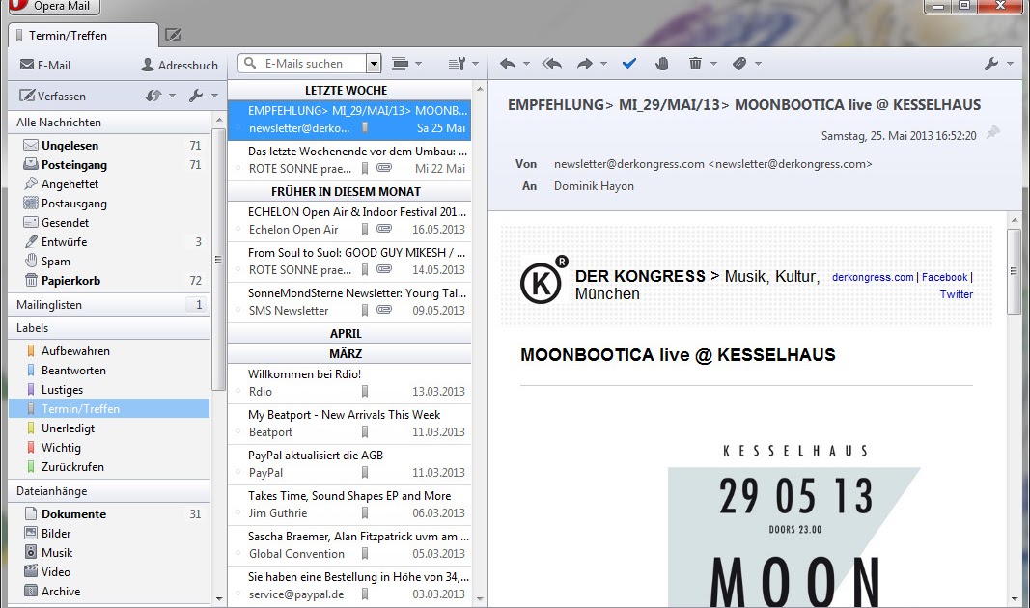Click the message body scrollbar thumb
The width and height of the screenshot is (1030, 608).
[x=1015, y=271]
